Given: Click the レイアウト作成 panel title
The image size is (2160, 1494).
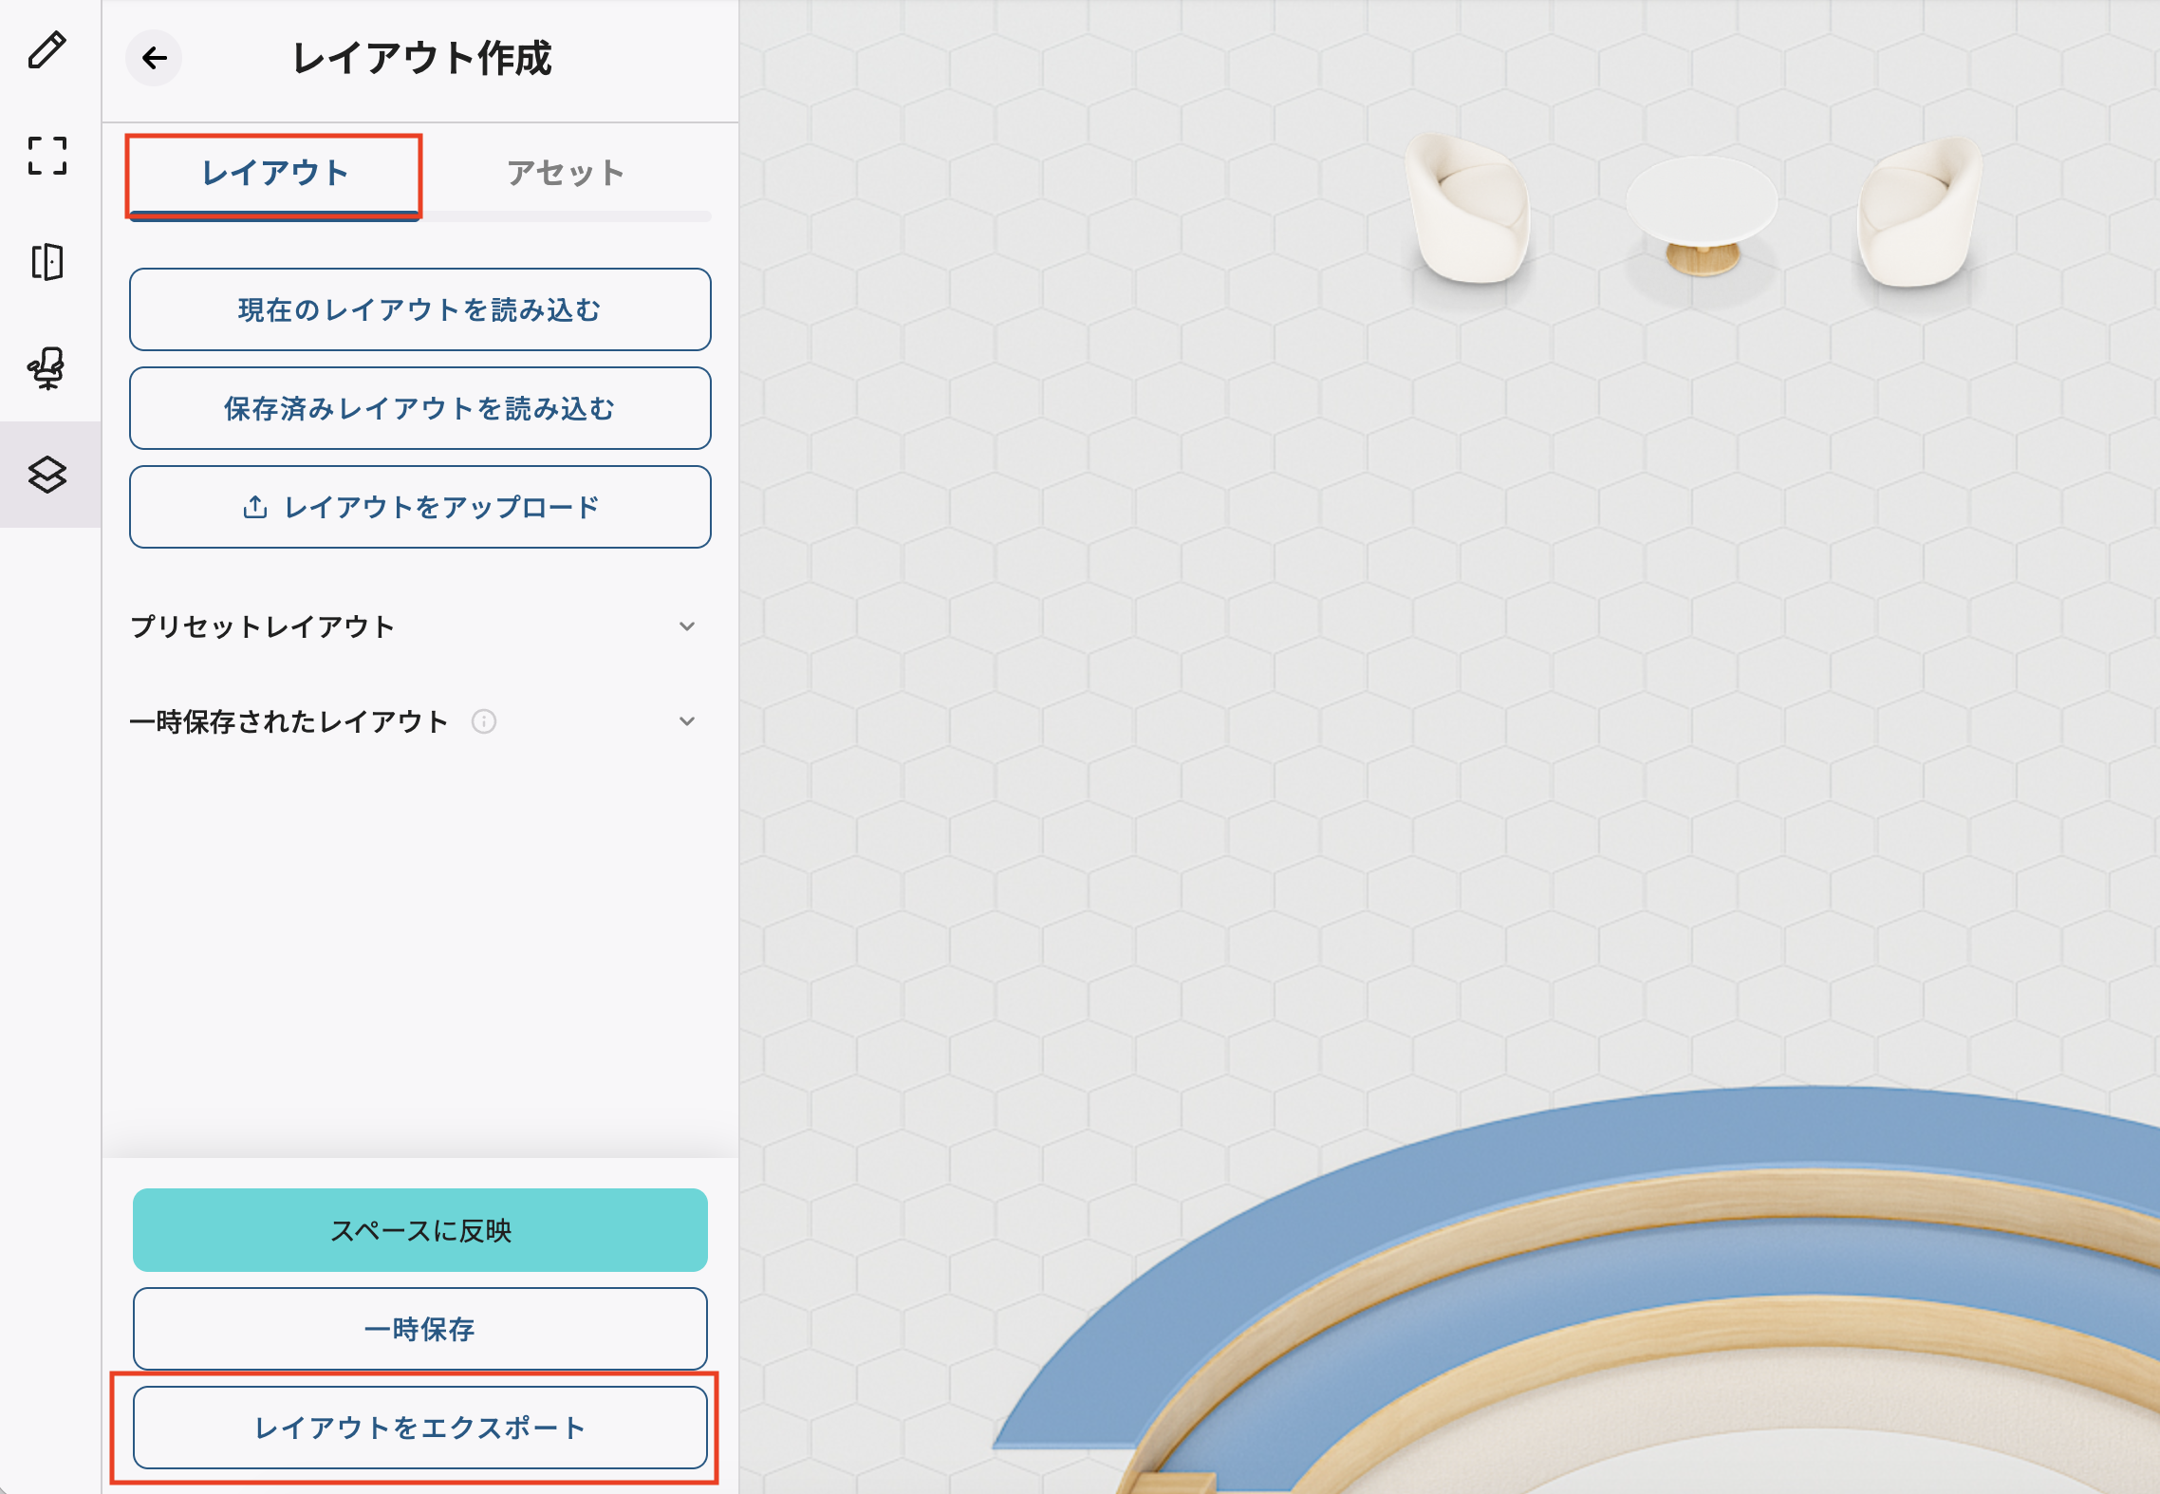Looking at the screenshot, I should (421, 58).
